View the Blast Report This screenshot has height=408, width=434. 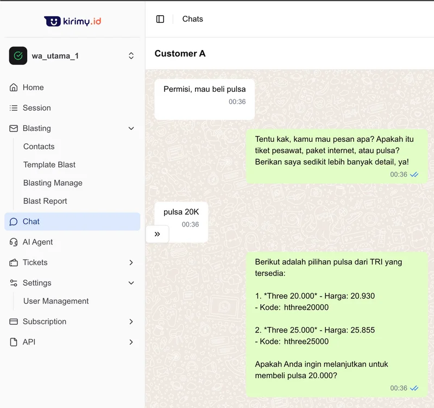pos(45,201)
